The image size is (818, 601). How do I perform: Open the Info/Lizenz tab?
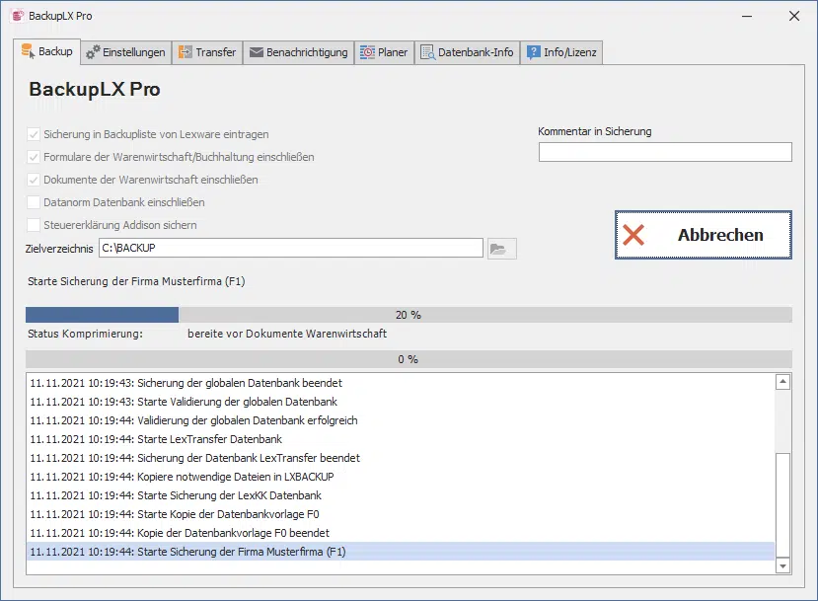(561, 52)
